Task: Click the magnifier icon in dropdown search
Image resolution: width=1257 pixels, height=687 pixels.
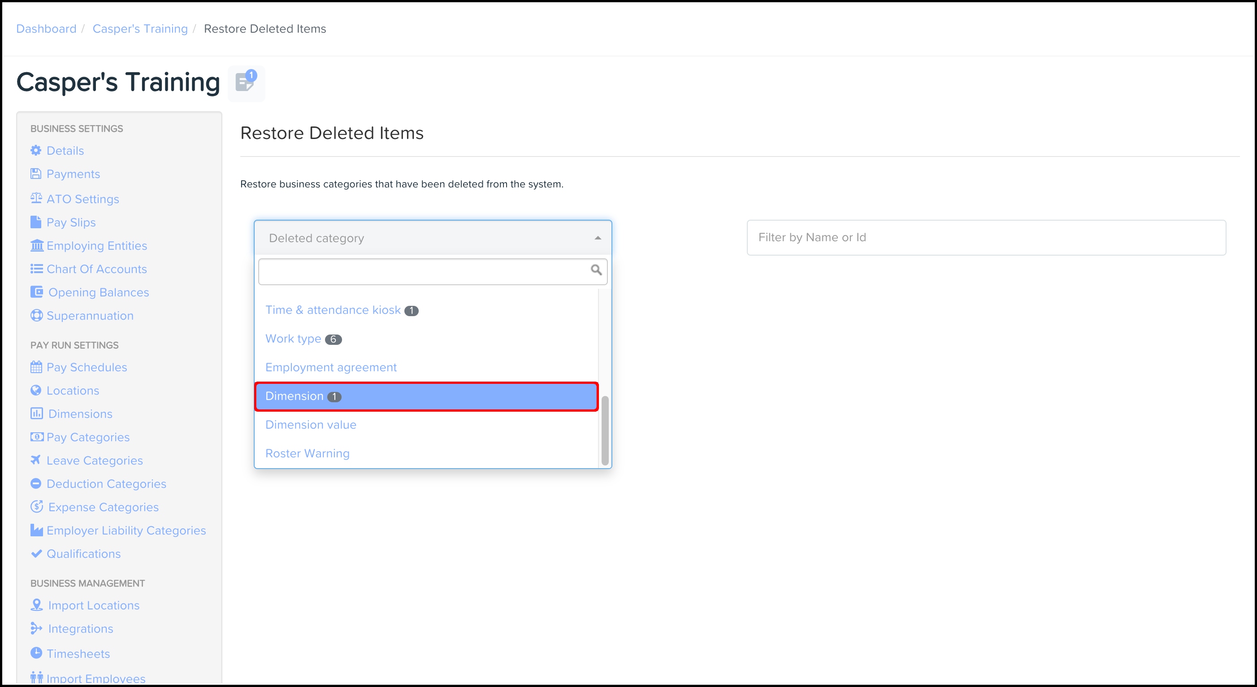Action: pos(596,270)
